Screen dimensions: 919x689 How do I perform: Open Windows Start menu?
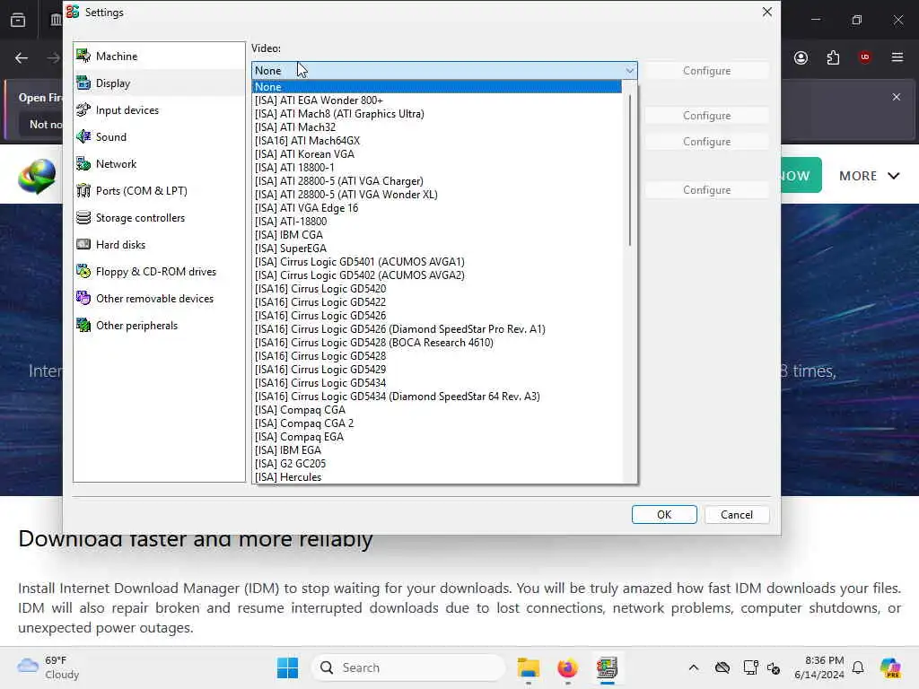tap(287, 667)
